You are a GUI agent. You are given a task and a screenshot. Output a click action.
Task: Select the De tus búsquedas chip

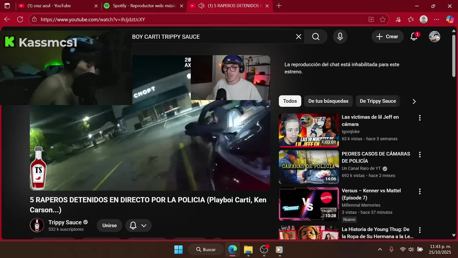pyautogui.click(x=328, y=101)
